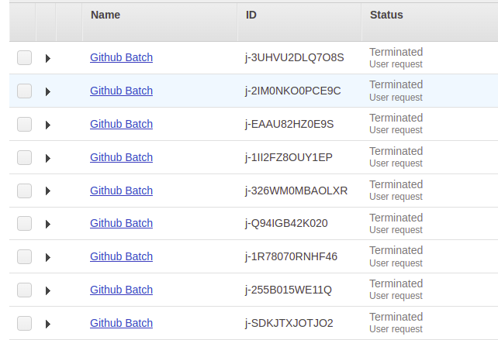
Task: Click Terminated status of j-Q94IGB42K020
Action: tap(396, 218)
